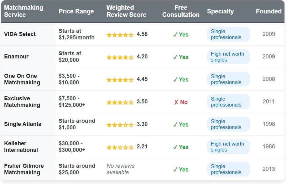The width and height of the screenshot is (287, 184).
Task: Click the No reviews available text
Action: 120,169
